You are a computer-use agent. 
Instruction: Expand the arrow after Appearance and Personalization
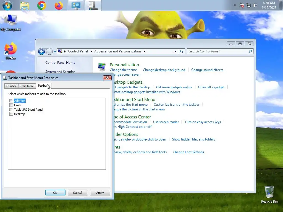pyautogui.click(x=144, y=51)
